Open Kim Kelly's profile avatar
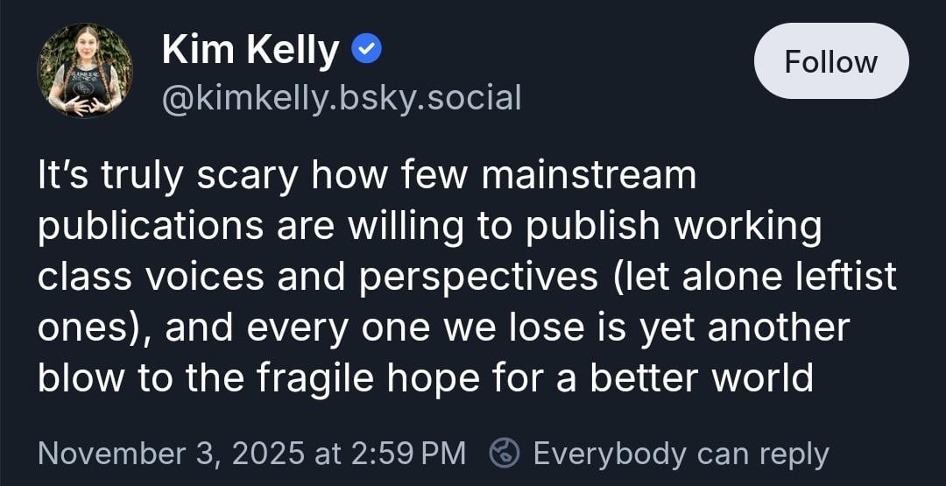This screenshot has width=946, height=486. click(x=85, y=71)
